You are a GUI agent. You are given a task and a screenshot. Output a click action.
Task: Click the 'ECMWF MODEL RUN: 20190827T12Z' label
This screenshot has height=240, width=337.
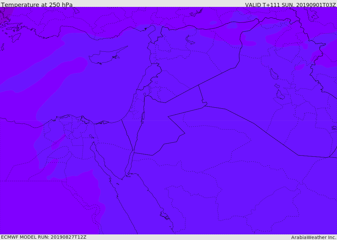44,237
